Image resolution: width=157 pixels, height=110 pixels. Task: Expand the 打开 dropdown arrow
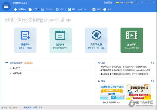[39, 10]
